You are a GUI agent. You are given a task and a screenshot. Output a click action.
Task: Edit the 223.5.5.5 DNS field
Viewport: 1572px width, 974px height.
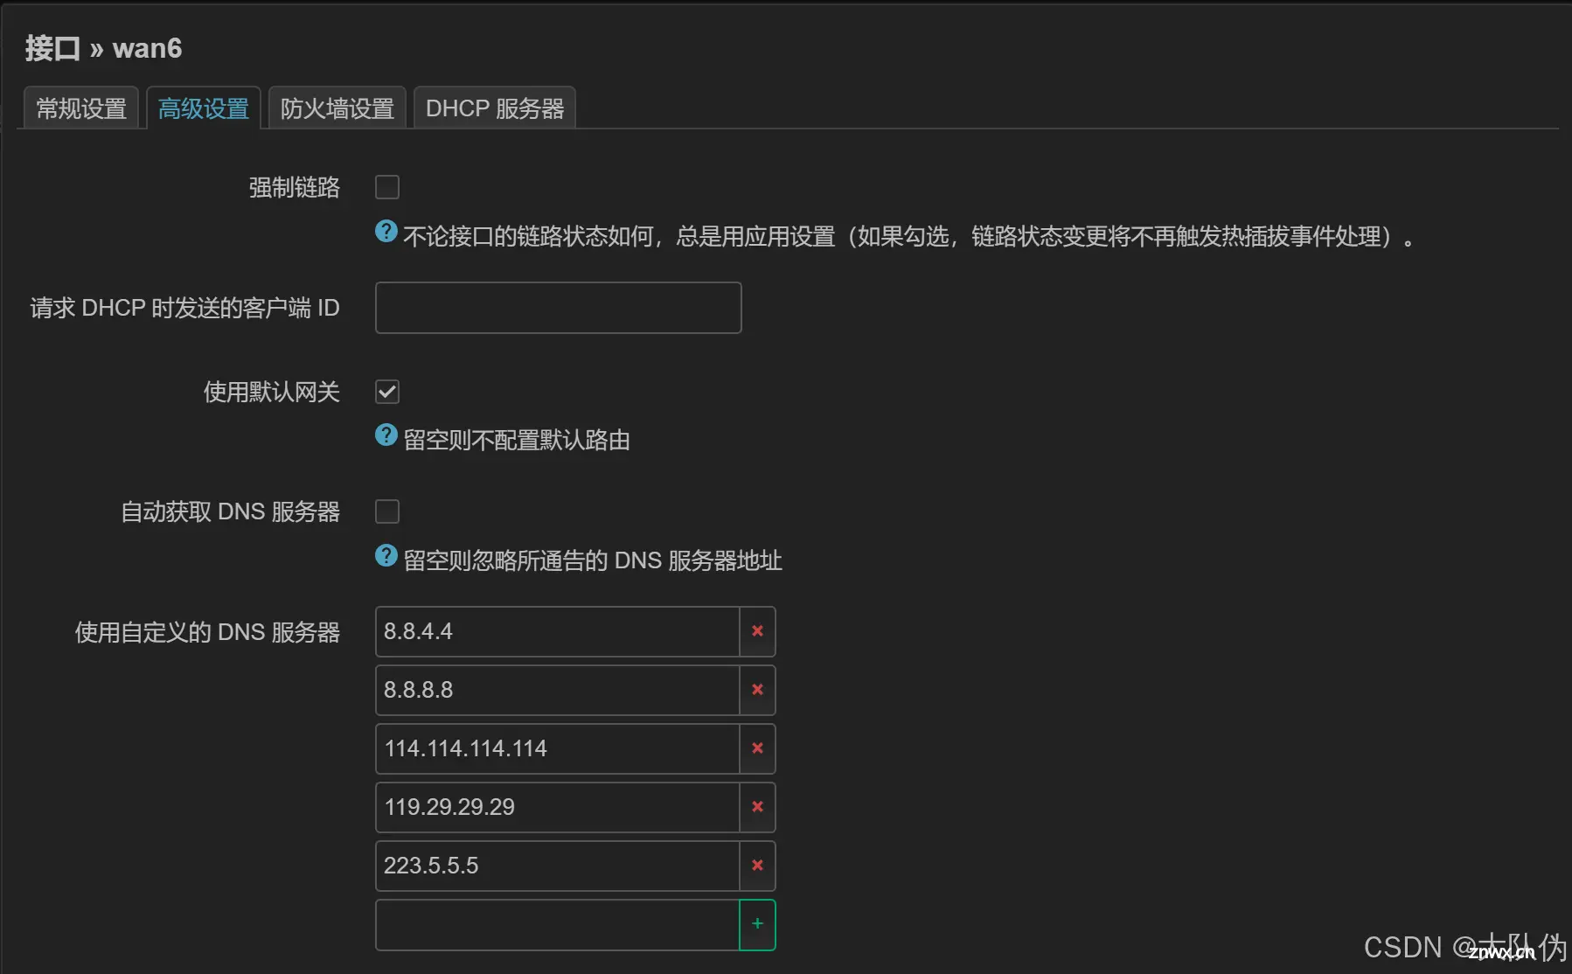(557, 866)
